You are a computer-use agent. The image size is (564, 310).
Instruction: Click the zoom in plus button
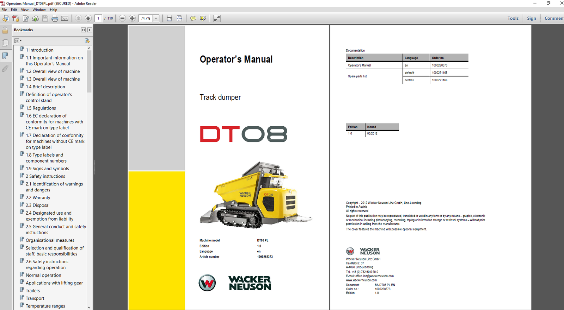point(132,18)
